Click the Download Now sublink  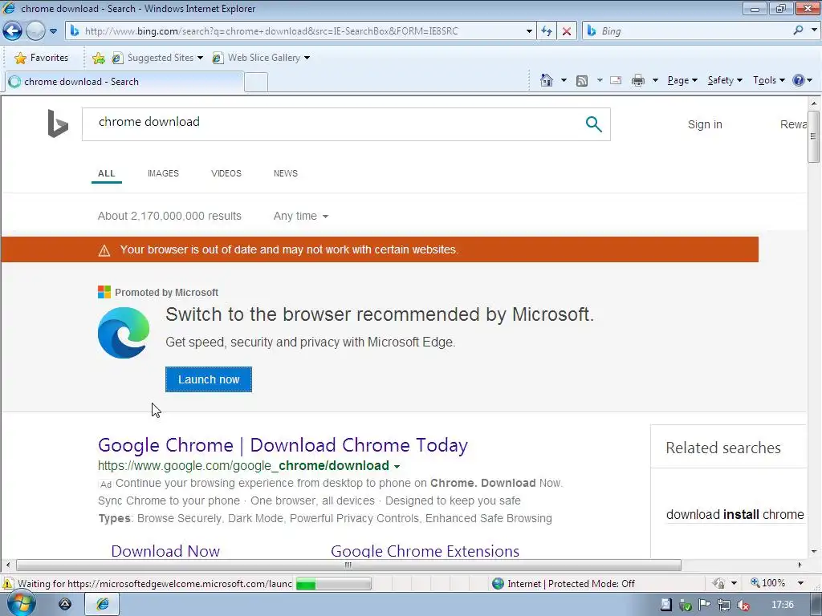tap(165, 551)
